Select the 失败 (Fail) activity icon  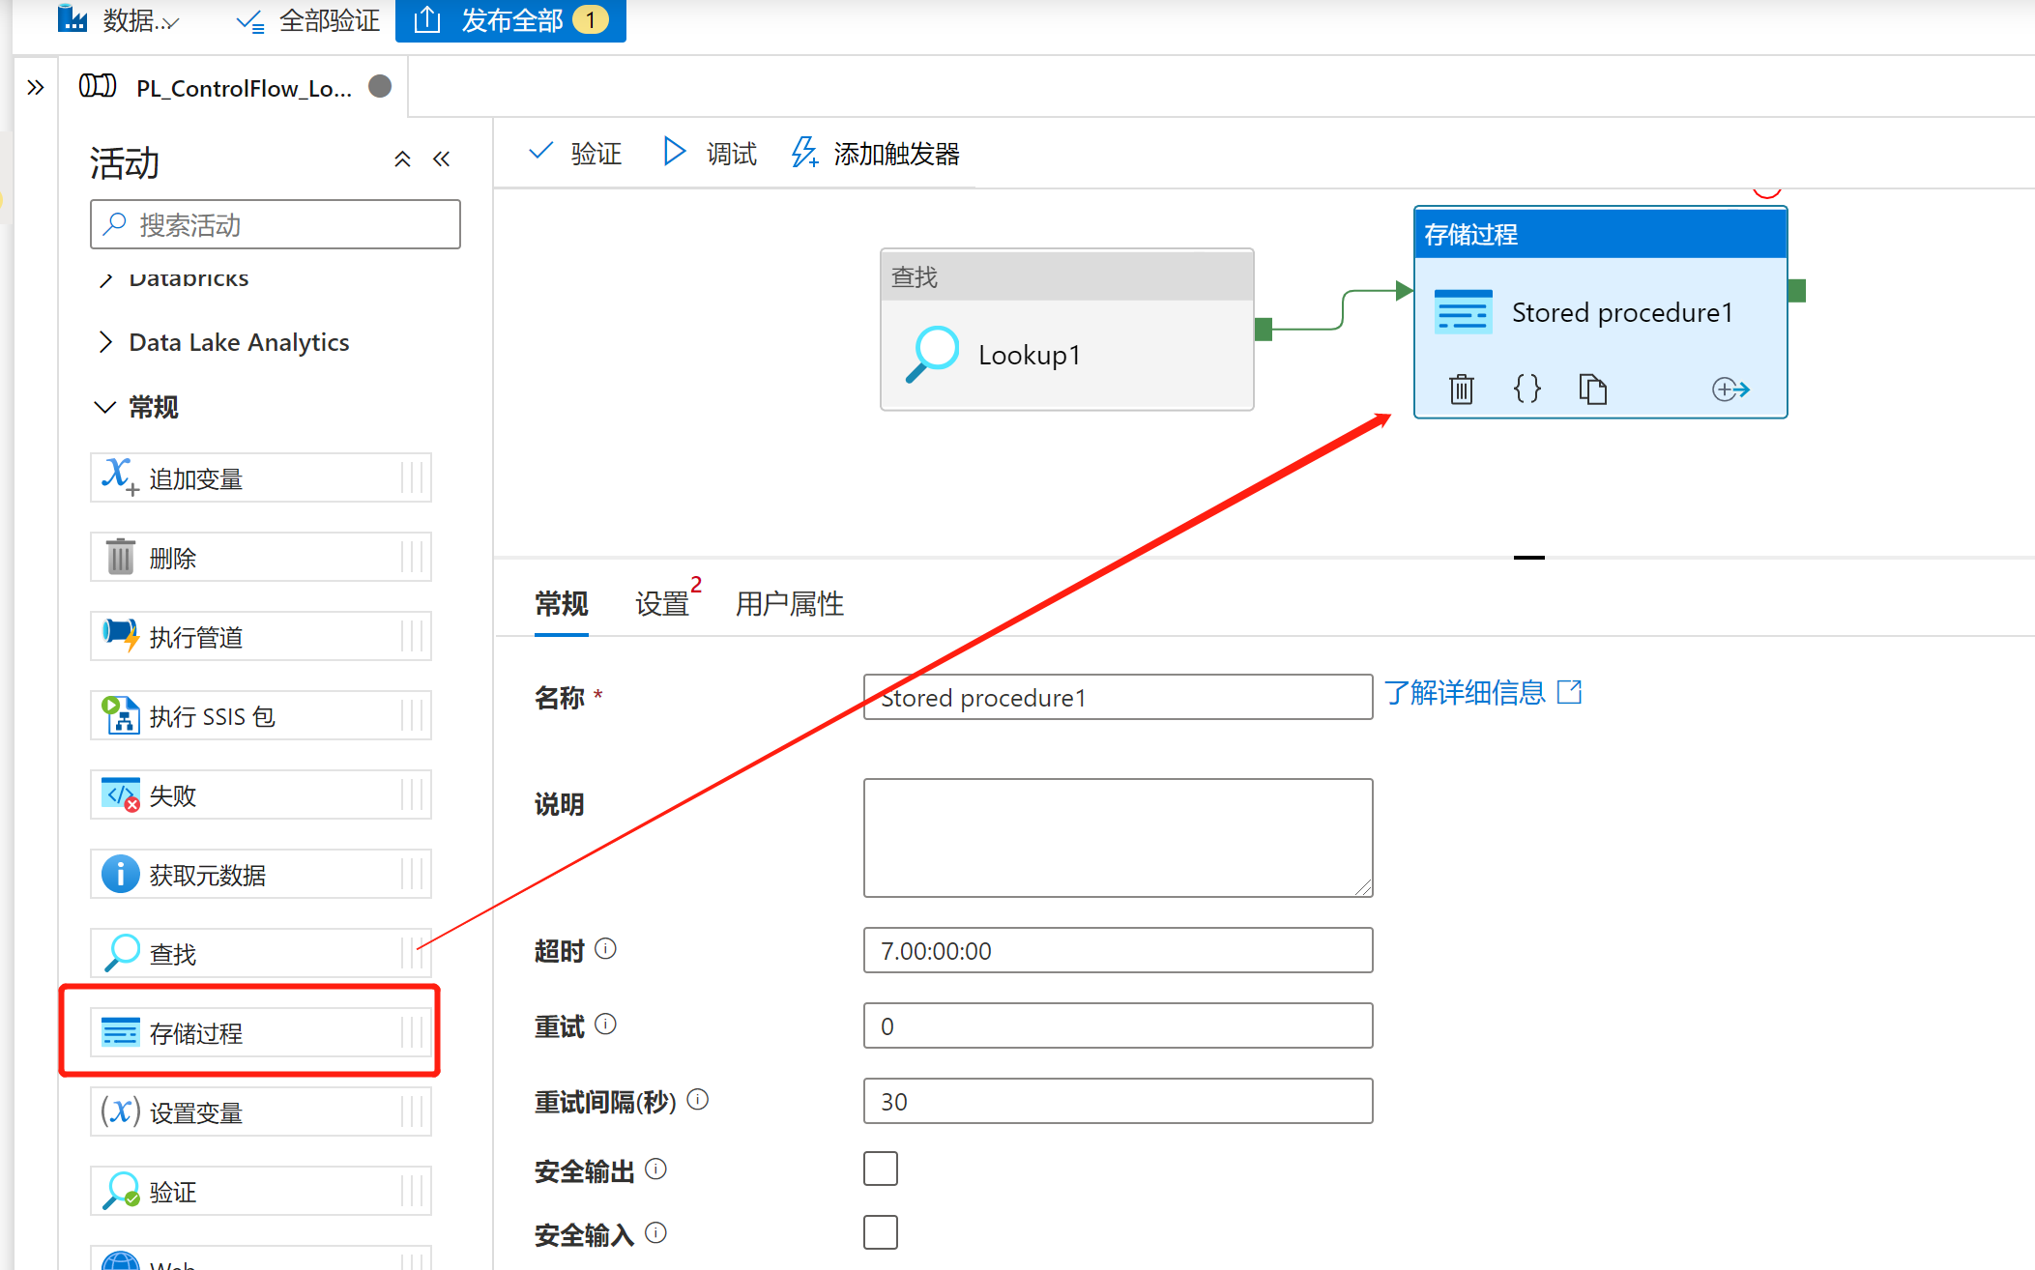point(120,794)
